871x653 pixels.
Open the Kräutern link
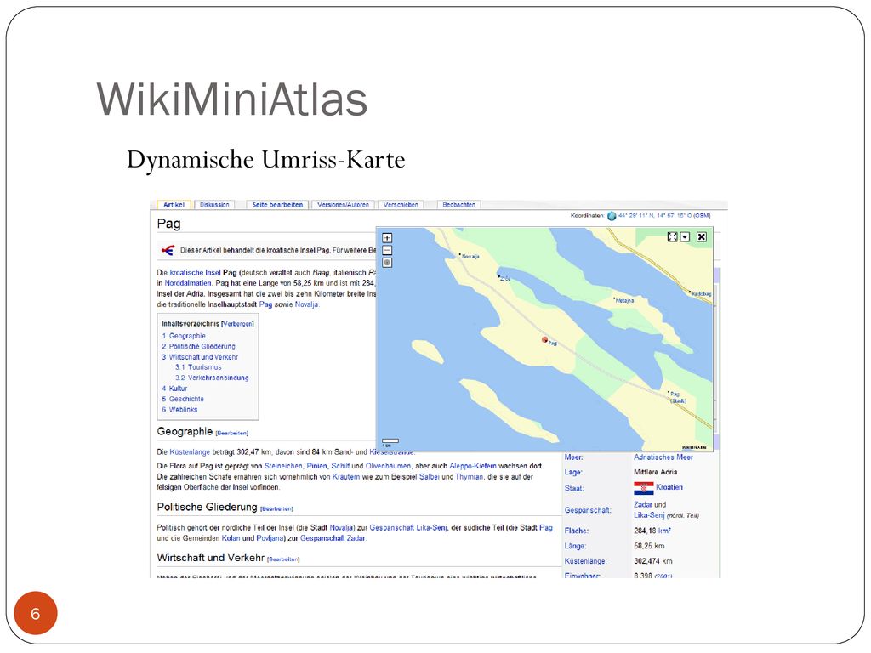[346, 477]
